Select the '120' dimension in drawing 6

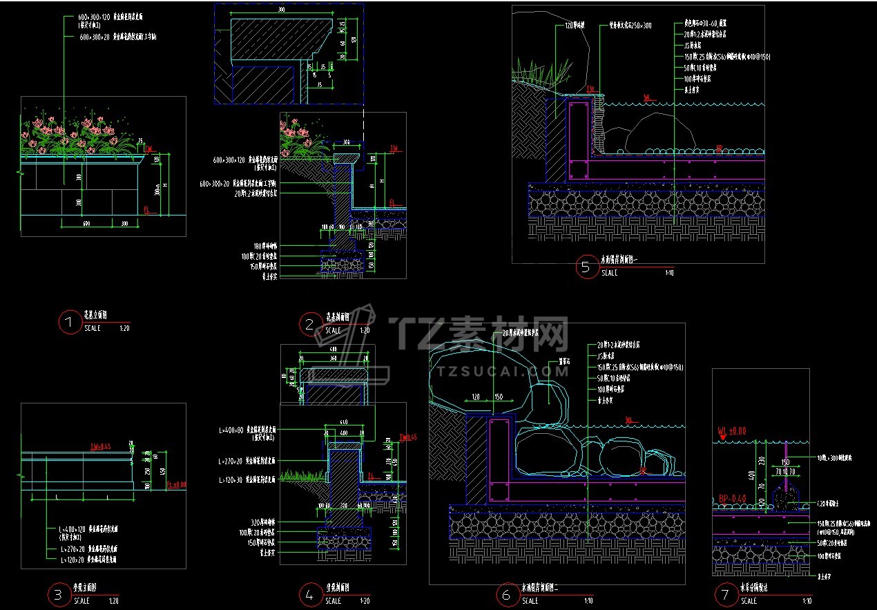coord(476,397)
